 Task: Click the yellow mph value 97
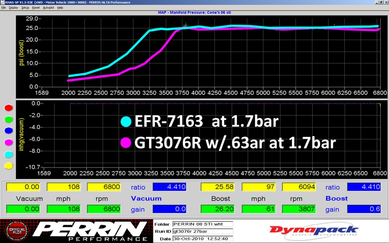[x=258, y=187]
